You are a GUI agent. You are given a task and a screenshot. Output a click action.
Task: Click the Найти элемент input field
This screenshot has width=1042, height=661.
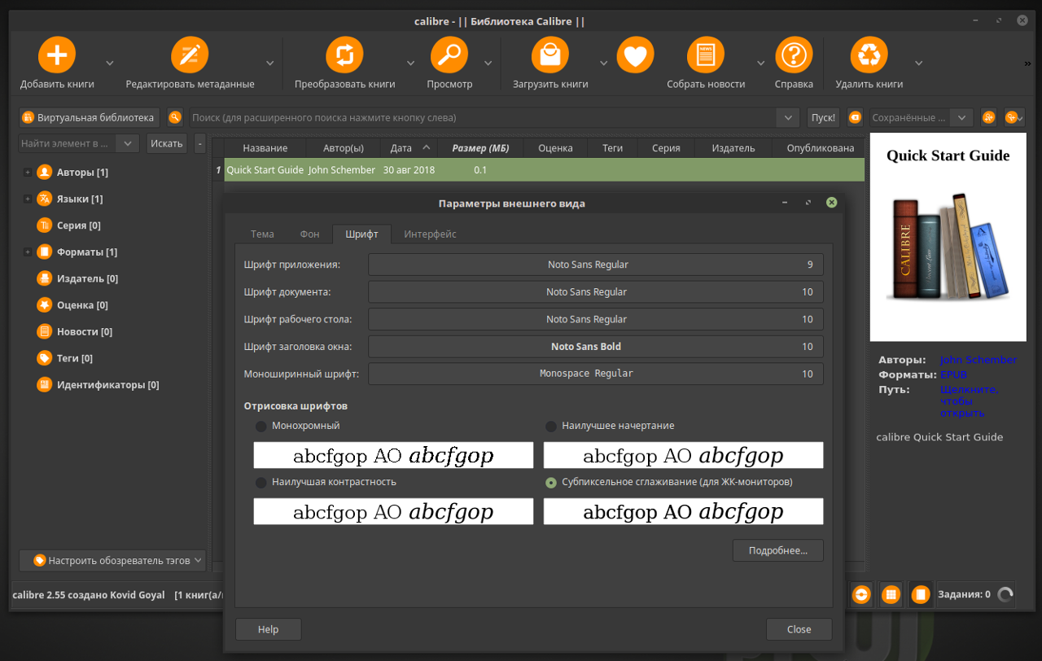pos(68,143)
